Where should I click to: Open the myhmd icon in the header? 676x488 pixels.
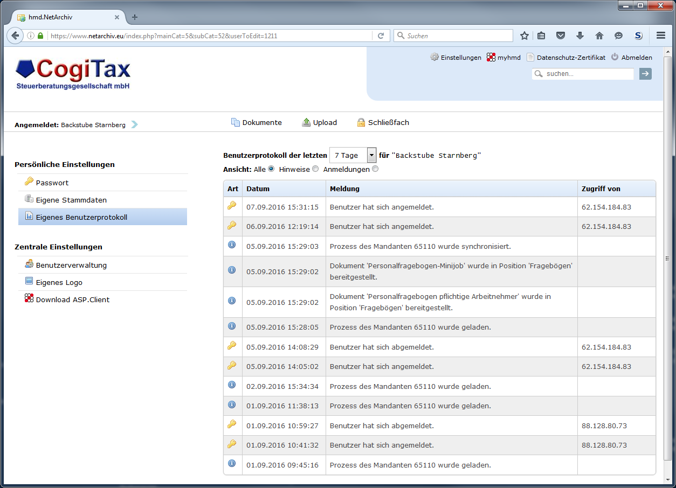click(x=491, y=57)
